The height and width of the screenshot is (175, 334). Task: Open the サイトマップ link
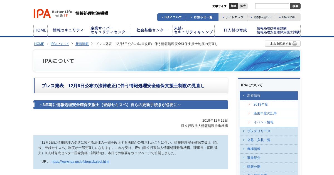[233, 17]
